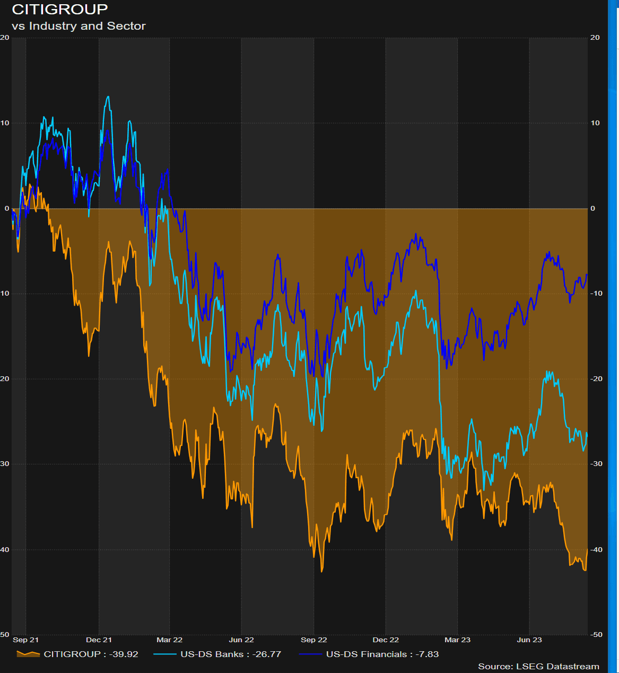The width and height of the screenshot is (619, 673).
Task: Click right y-axis label '-30'
Action: click(596, 463)
